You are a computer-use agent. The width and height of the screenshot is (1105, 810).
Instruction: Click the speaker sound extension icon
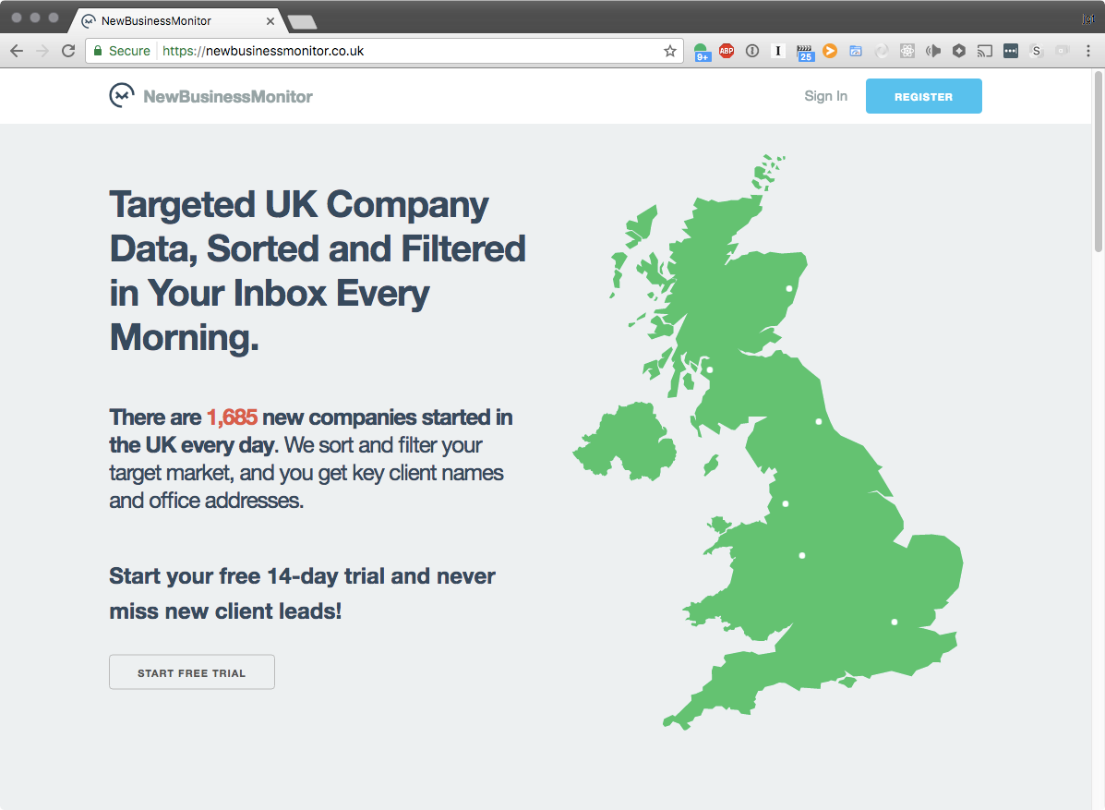(x=933, y=51)
